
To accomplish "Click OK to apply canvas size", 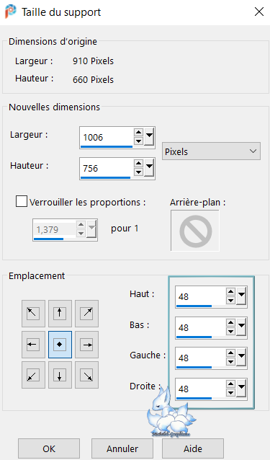I will click(x=49, y=449).
